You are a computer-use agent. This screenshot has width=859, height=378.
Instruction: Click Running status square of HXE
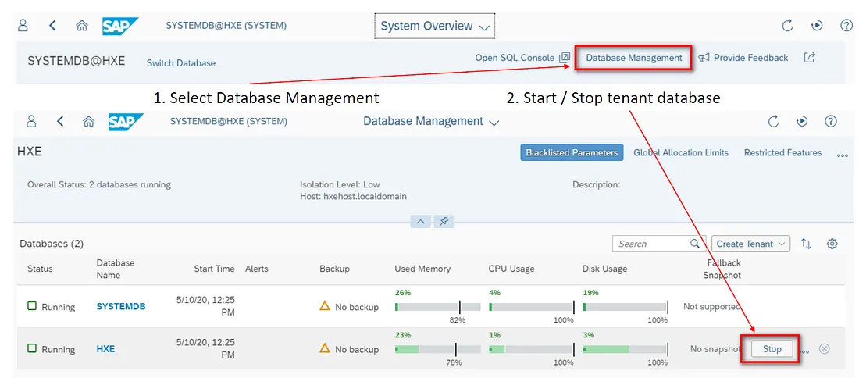point(32,348)
